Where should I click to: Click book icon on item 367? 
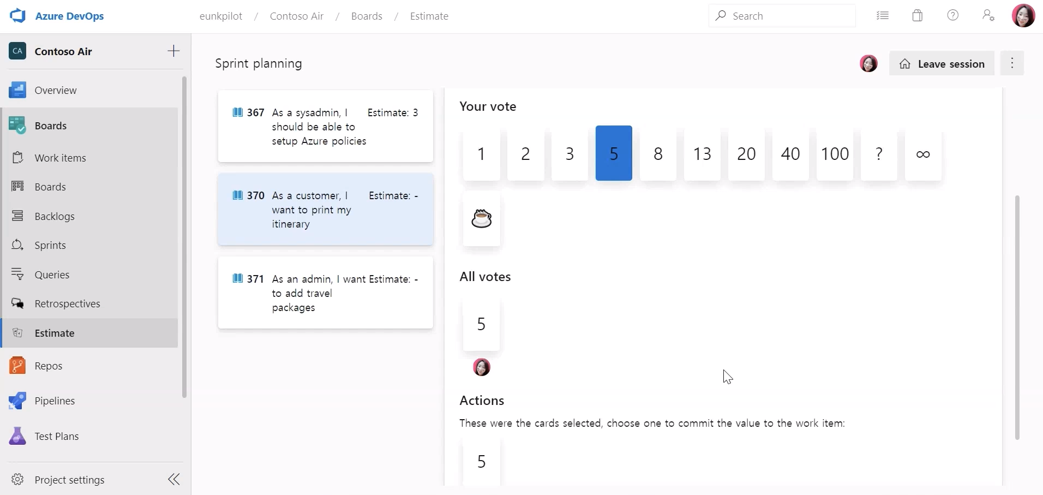tap(238, 112)
